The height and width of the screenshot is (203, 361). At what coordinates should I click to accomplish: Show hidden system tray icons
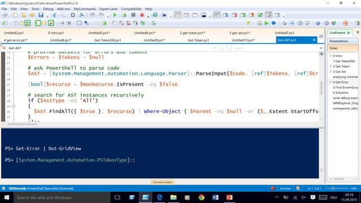pyautogui.click(x=277, y=197)
